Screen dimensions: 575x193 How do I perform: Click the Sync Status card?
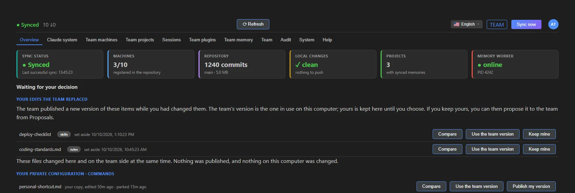60,64
